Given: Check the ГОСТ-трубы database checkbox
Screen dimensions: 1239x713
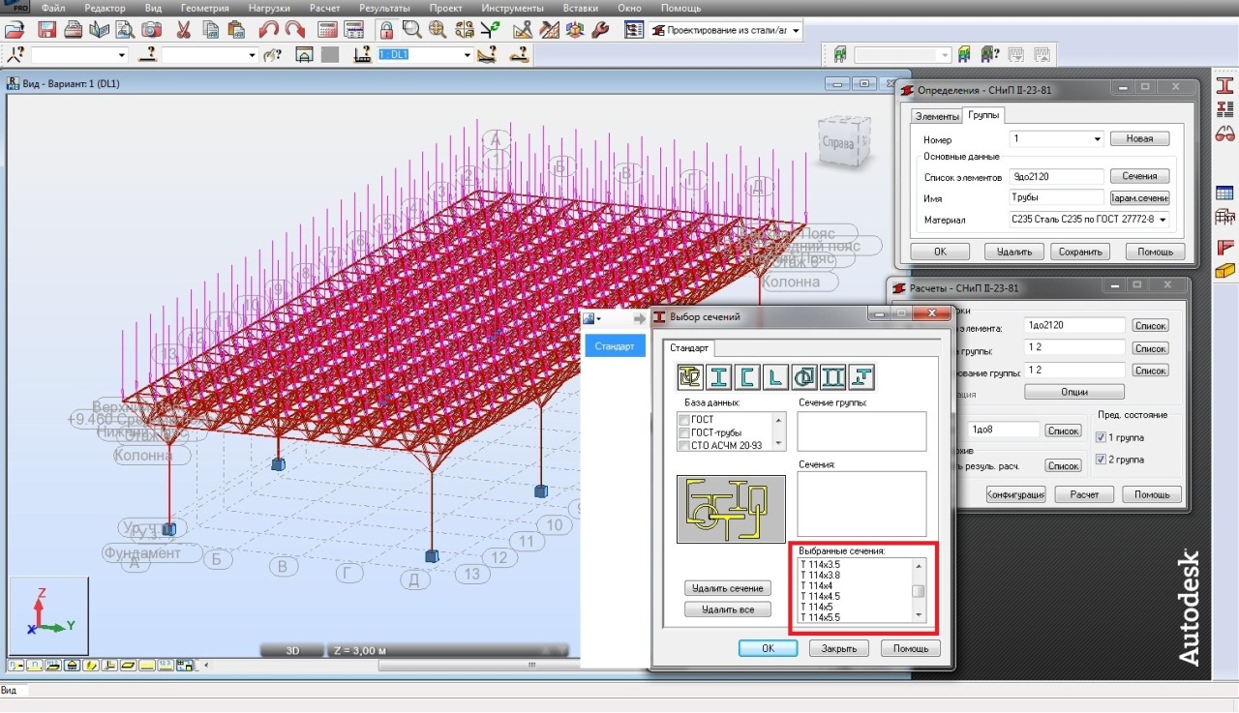Looking at the screenshot, I should pos(684,432).
